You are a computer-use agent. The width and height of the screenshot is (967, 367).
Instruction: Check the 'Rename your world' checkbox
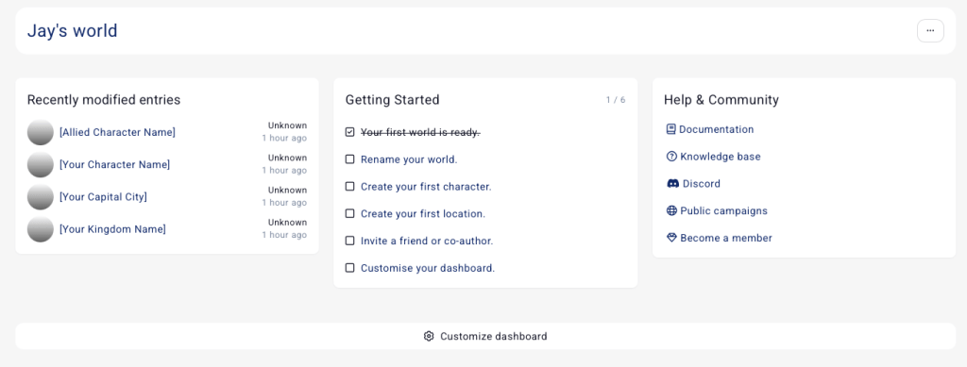pyautogui.click(x=349, y=158)
